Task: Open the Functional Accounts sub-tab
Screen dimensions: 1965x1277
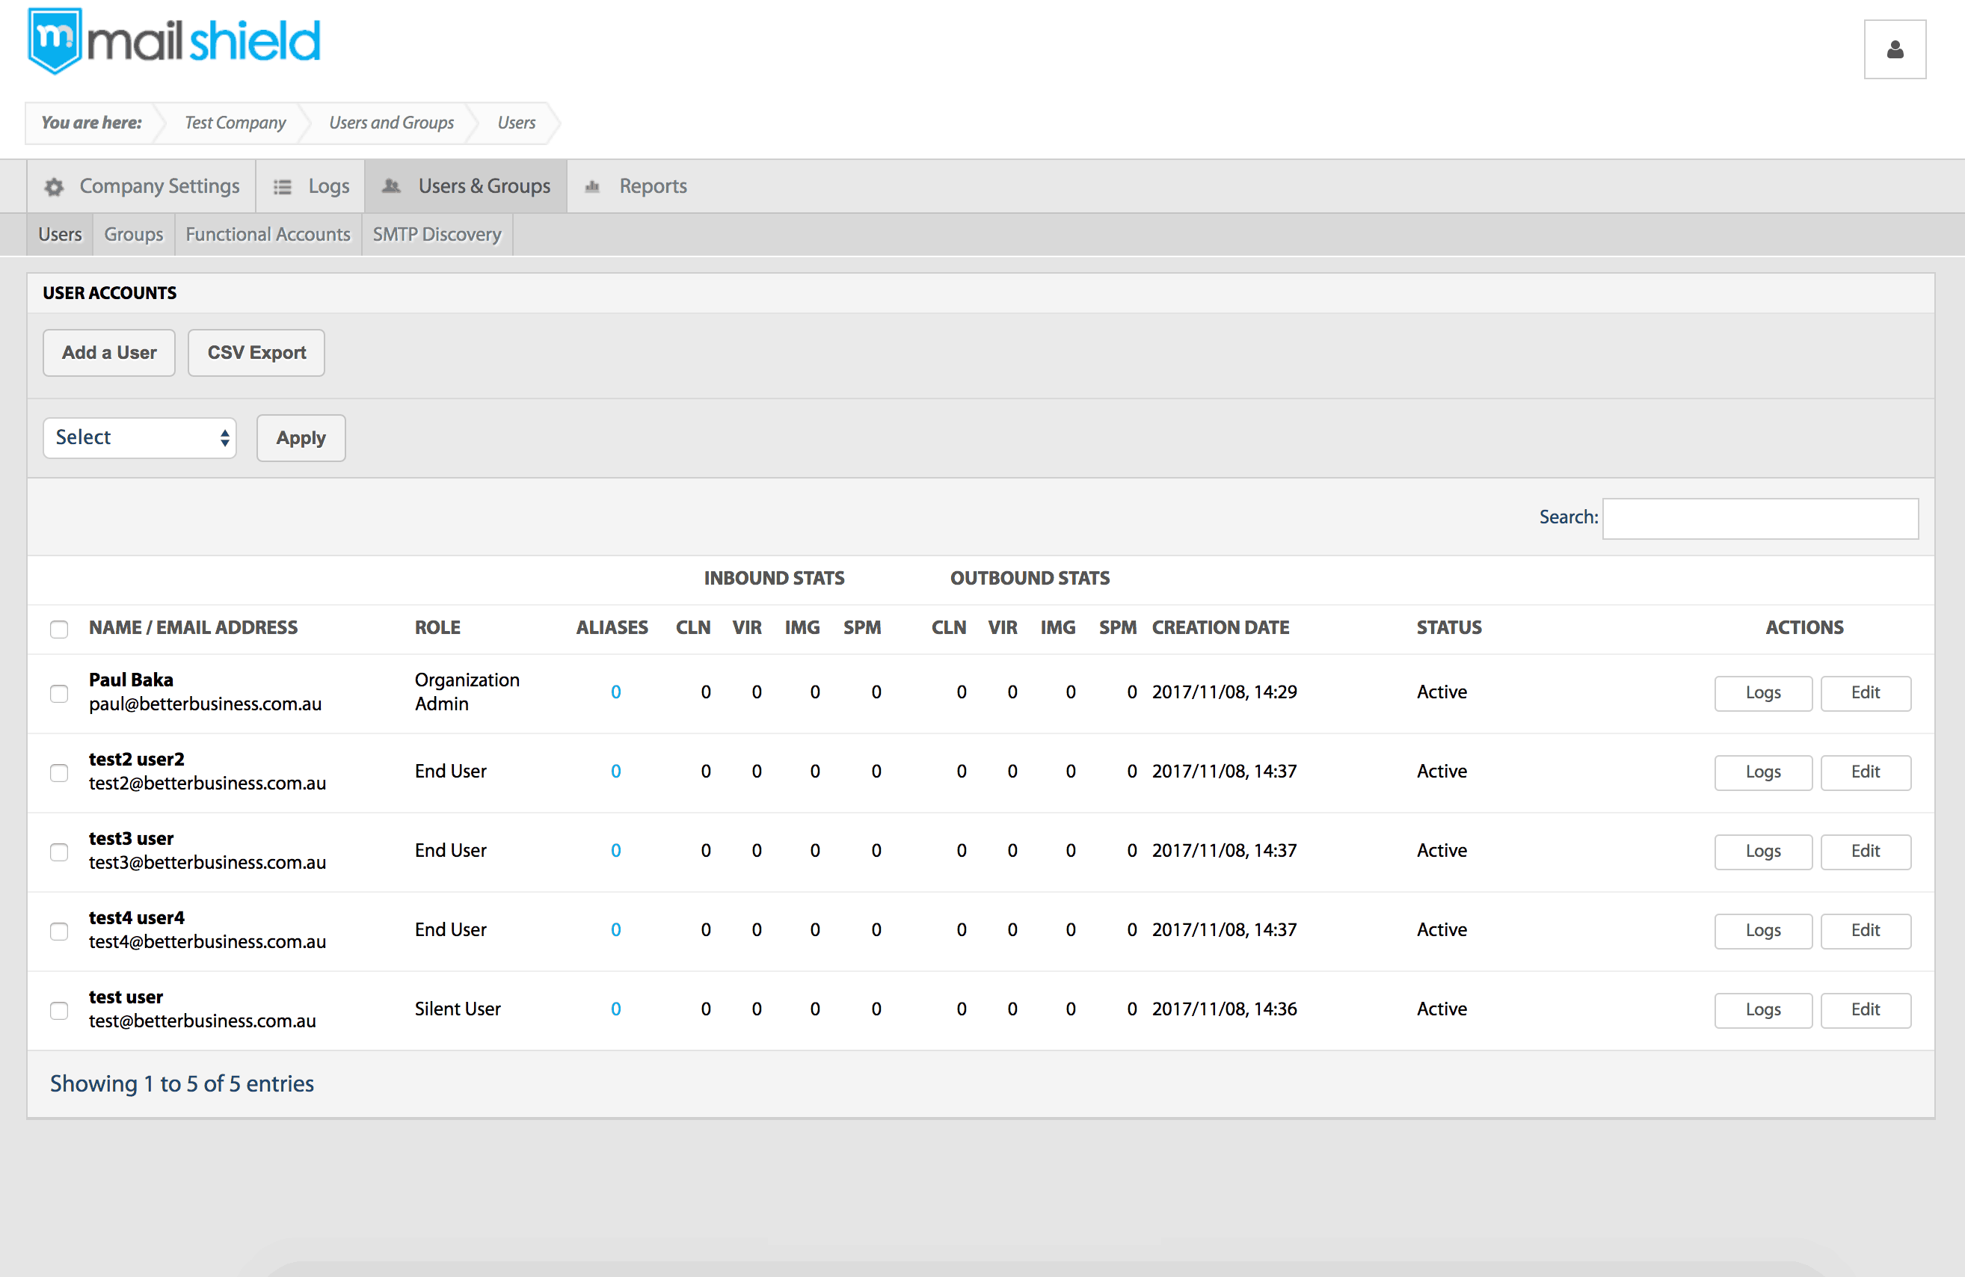Action: [268, 235]
